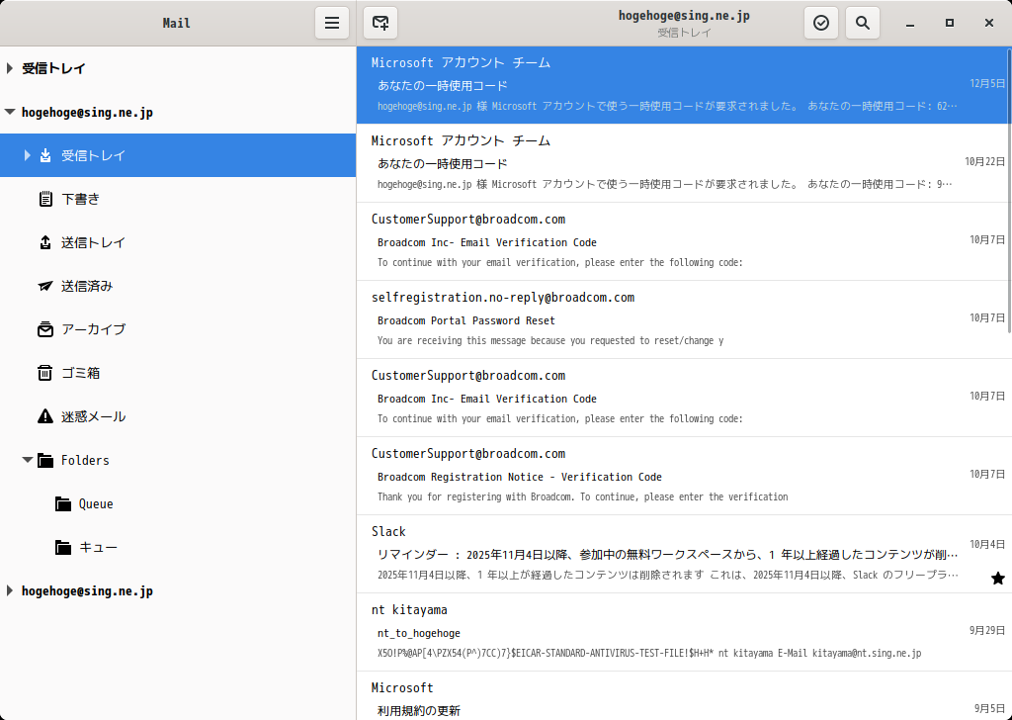Click the Trash bin icon

tap(45, 373)
